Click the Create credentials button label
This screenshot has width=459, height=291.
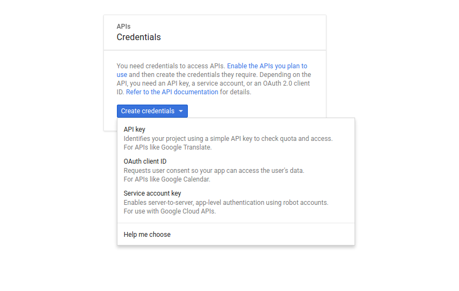[148, 111]
